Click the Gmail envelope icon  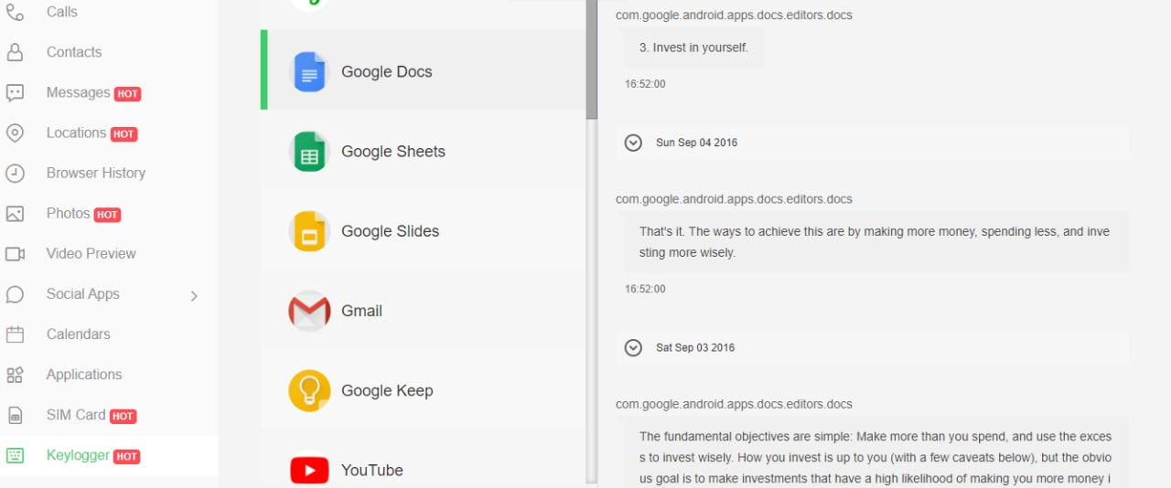[309, 311]
